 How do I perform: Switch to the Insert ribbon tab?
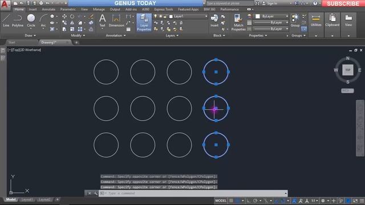point(33,9)
